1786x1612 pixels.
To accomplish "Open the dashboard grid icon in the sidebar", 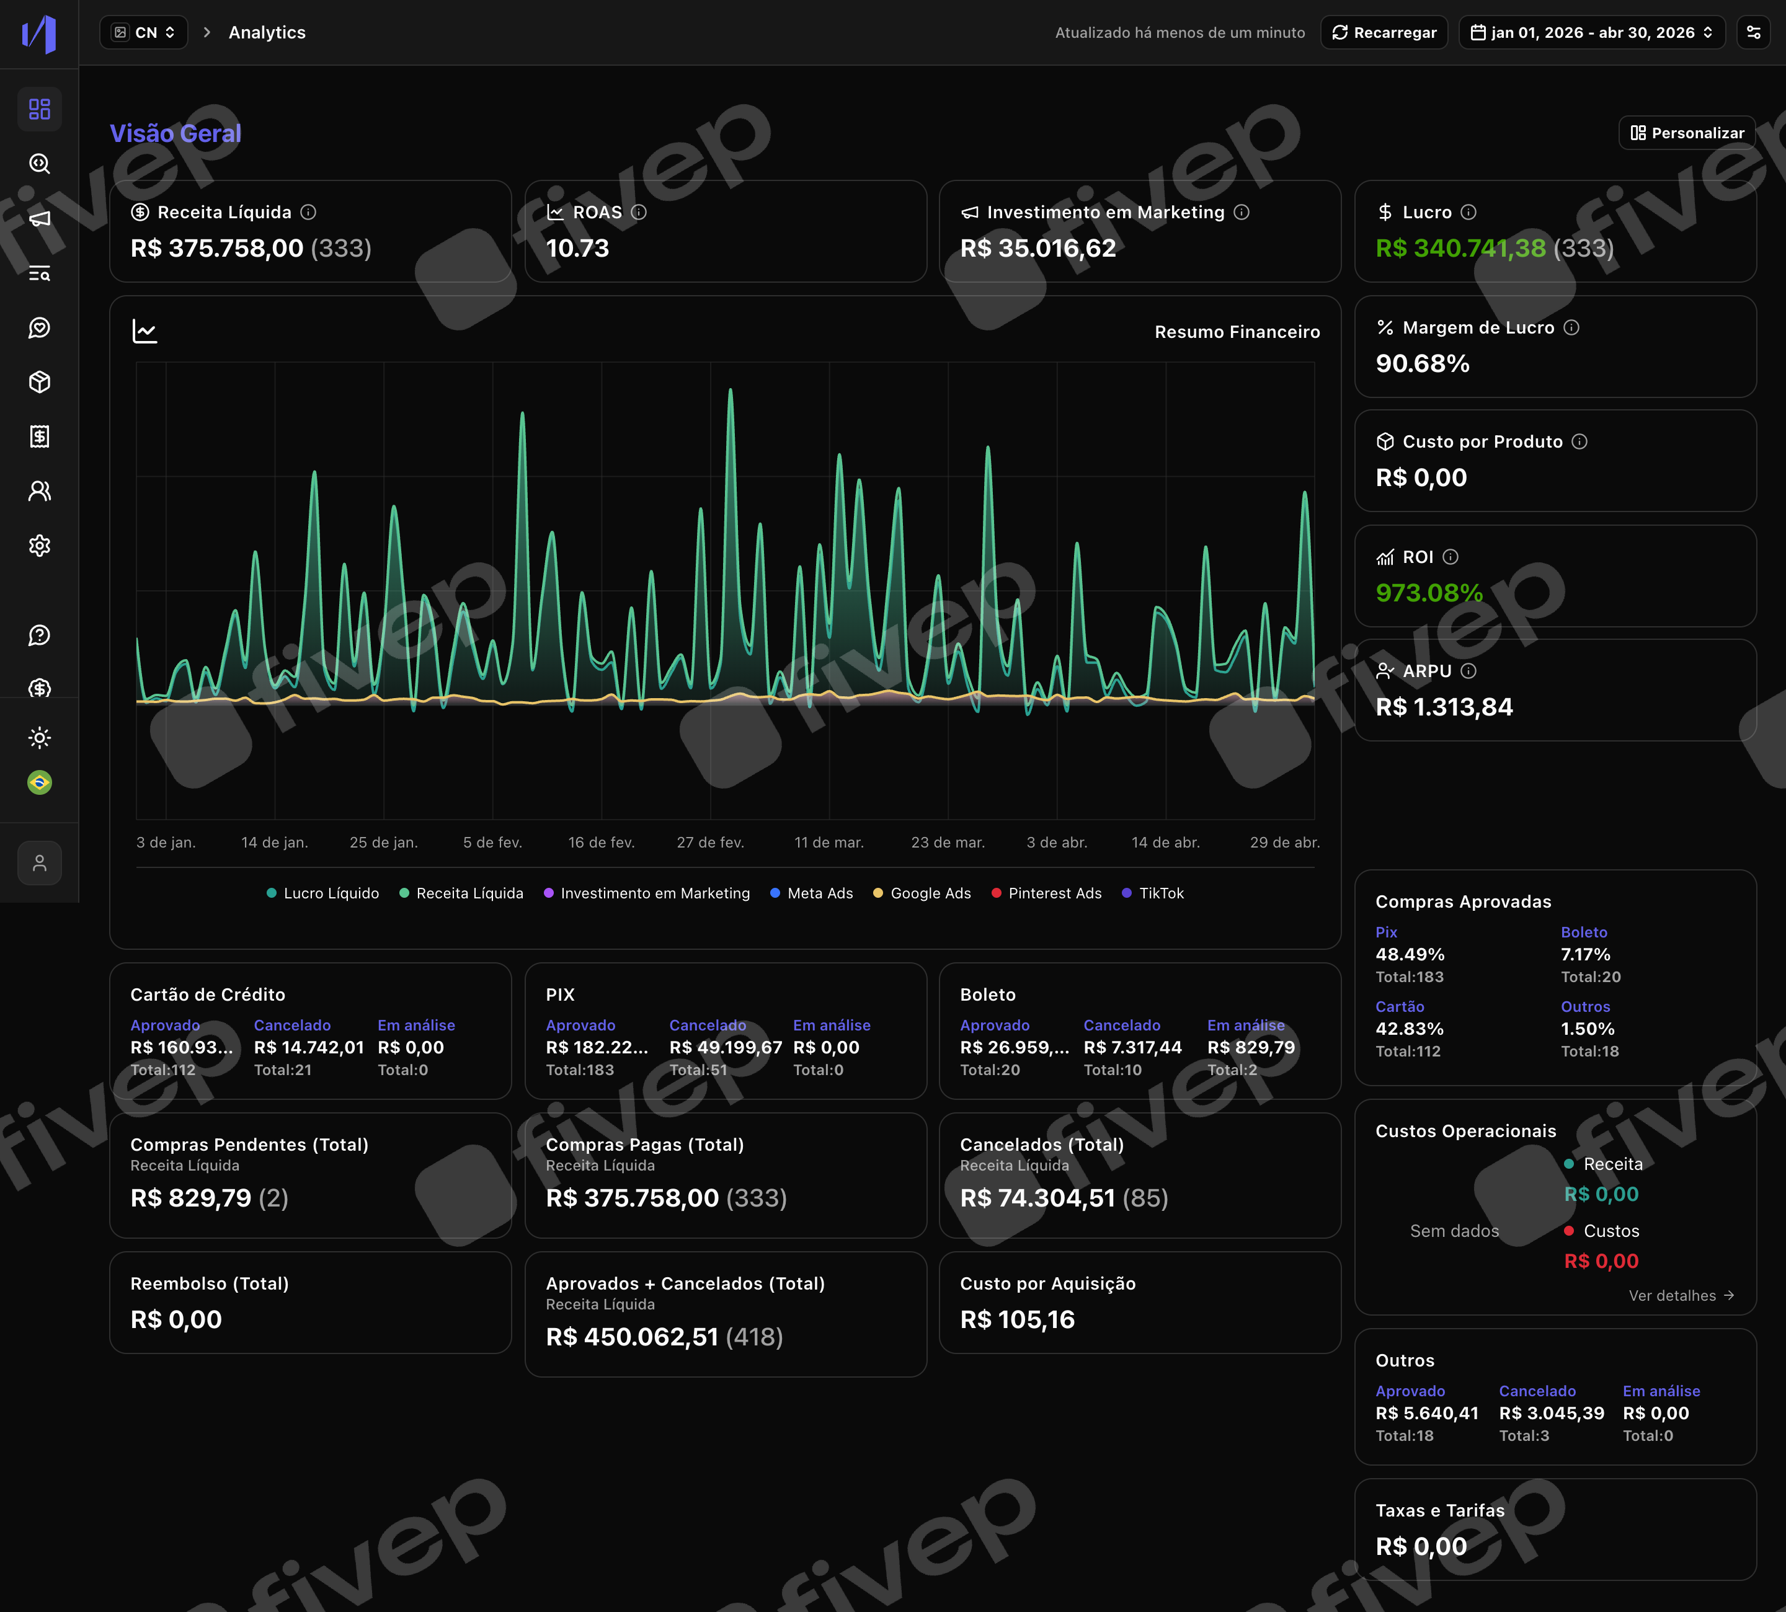I will pos(39,109).
